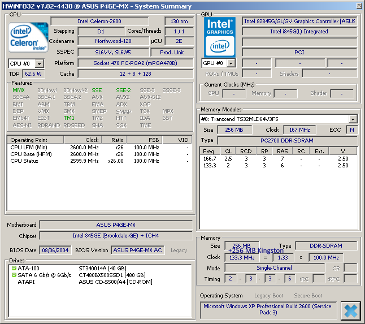
Task: Click the Intel Graphics logo
Action: point(220,36)
